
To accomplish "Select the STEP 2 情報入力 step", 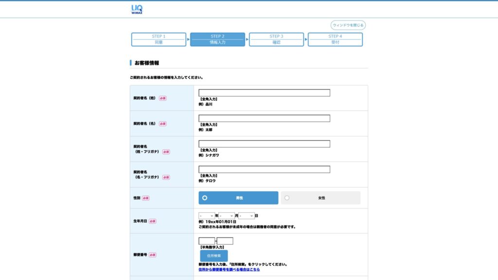I will 217,39.
